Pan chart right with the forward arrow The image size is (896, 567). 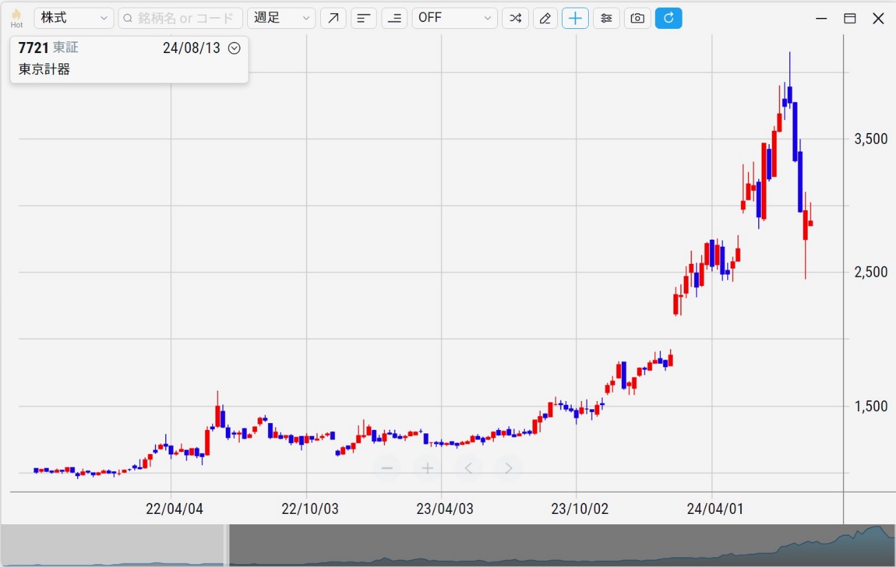coord(509,468)
